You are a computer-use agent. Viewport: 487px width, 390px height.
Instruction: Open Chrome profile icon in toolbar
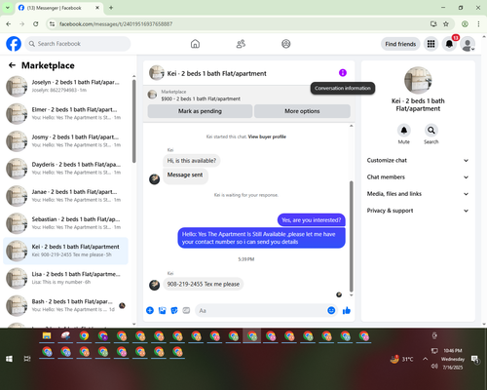465,23
